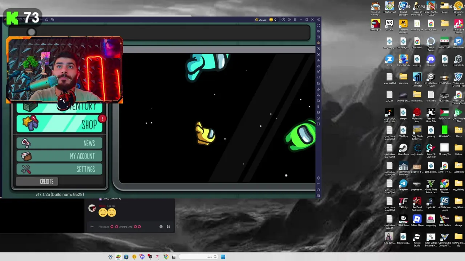
Task: Open BlueStacks account profile icon
Action: [x=283, y=20]
